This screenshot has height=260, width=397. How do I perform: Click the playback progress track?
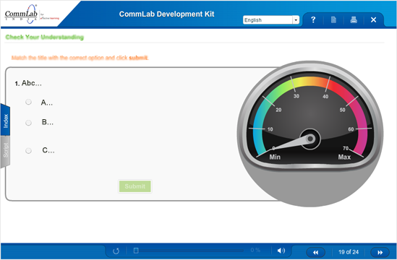click(x=189, y=251)
